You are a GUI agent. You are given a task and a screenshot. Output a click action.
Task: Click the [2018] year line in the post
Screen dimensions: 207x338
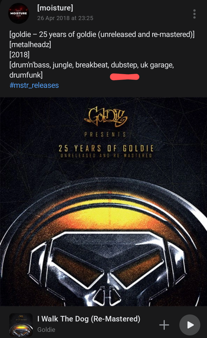pos(20,55)
